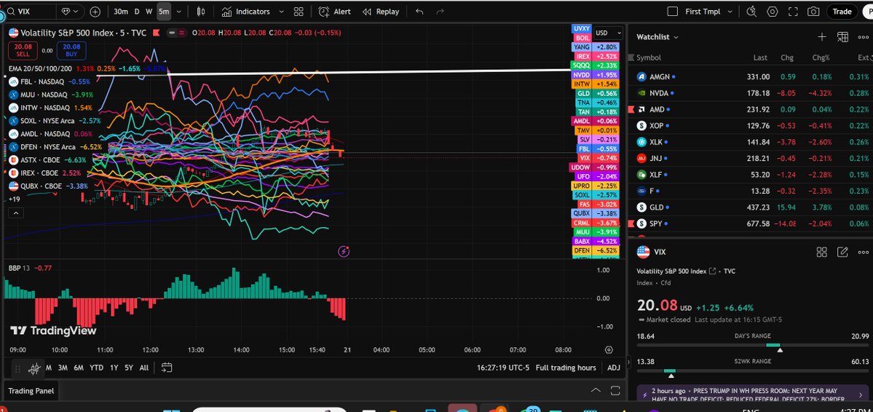This screenshot has height=412, width=873.
Task: Open the Indicators panel
Action: click(245, 11)
